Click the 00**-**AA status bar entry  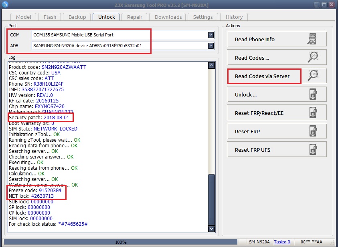pos(312,242)
